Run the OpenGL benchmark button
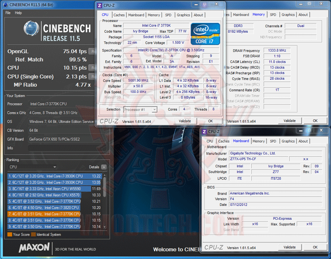 91,51
